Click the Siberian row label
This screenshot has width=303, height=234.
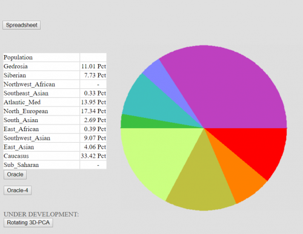(15, 76)
